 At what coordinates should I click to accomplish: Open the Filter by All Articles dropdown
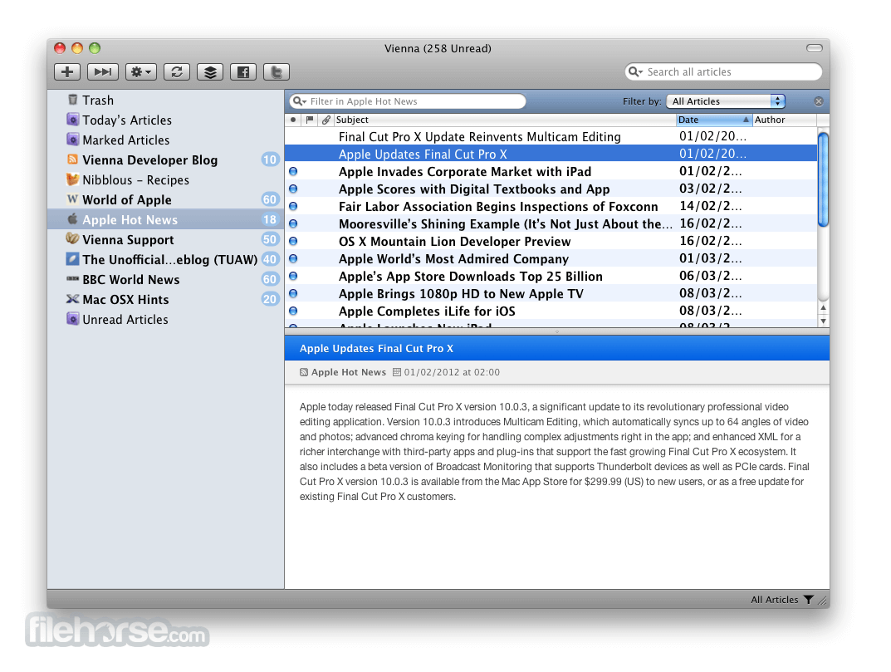point(727,101)
